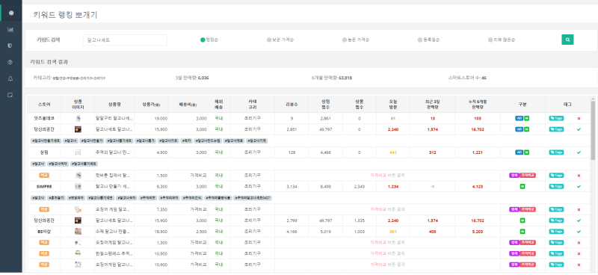Click Tags button in SIMPRE row
Viewport: 598px width, 275px height.
click(556, 186)
